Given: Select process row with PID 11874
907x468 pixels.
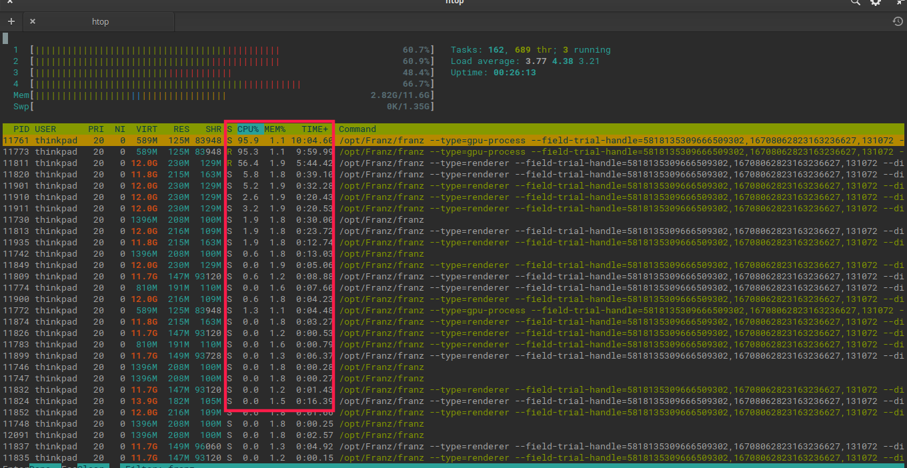Looking at the screenshot, I should pos(453,322).
